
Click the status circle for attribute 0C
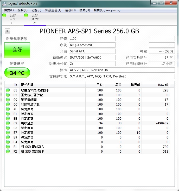[8, 104]
